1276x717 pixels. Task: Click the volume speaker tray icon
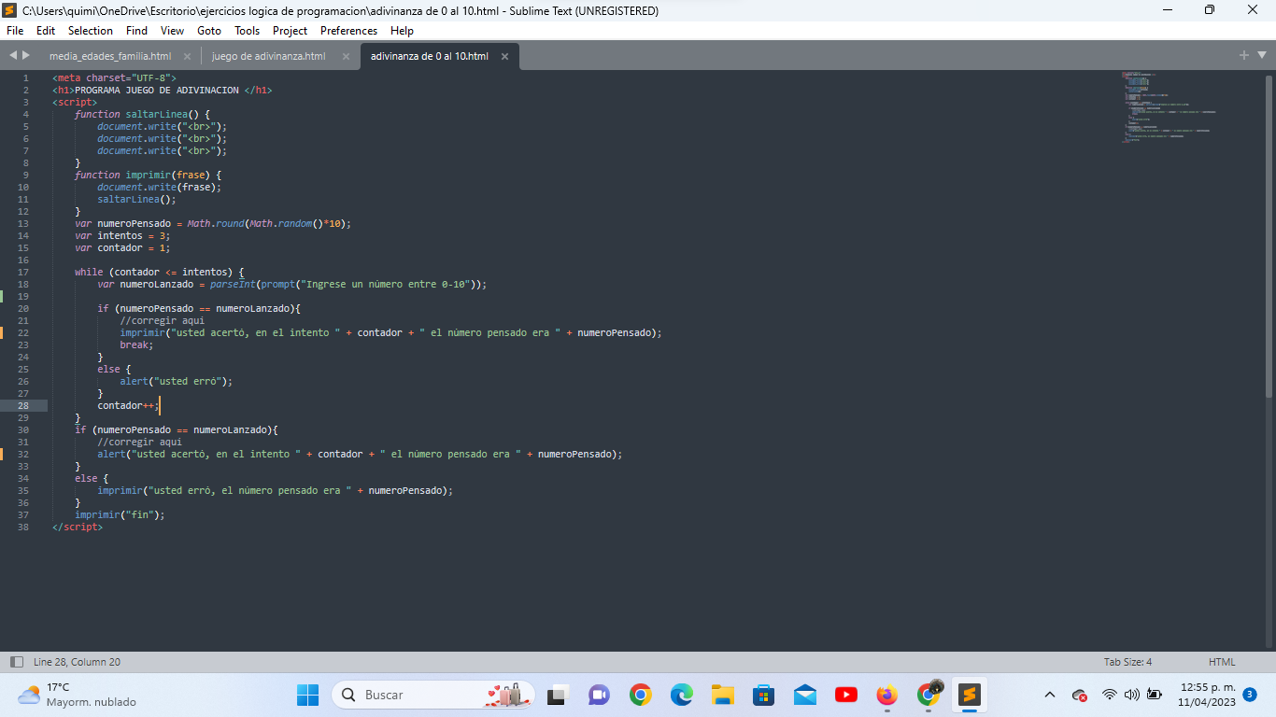pos(1131,695)
